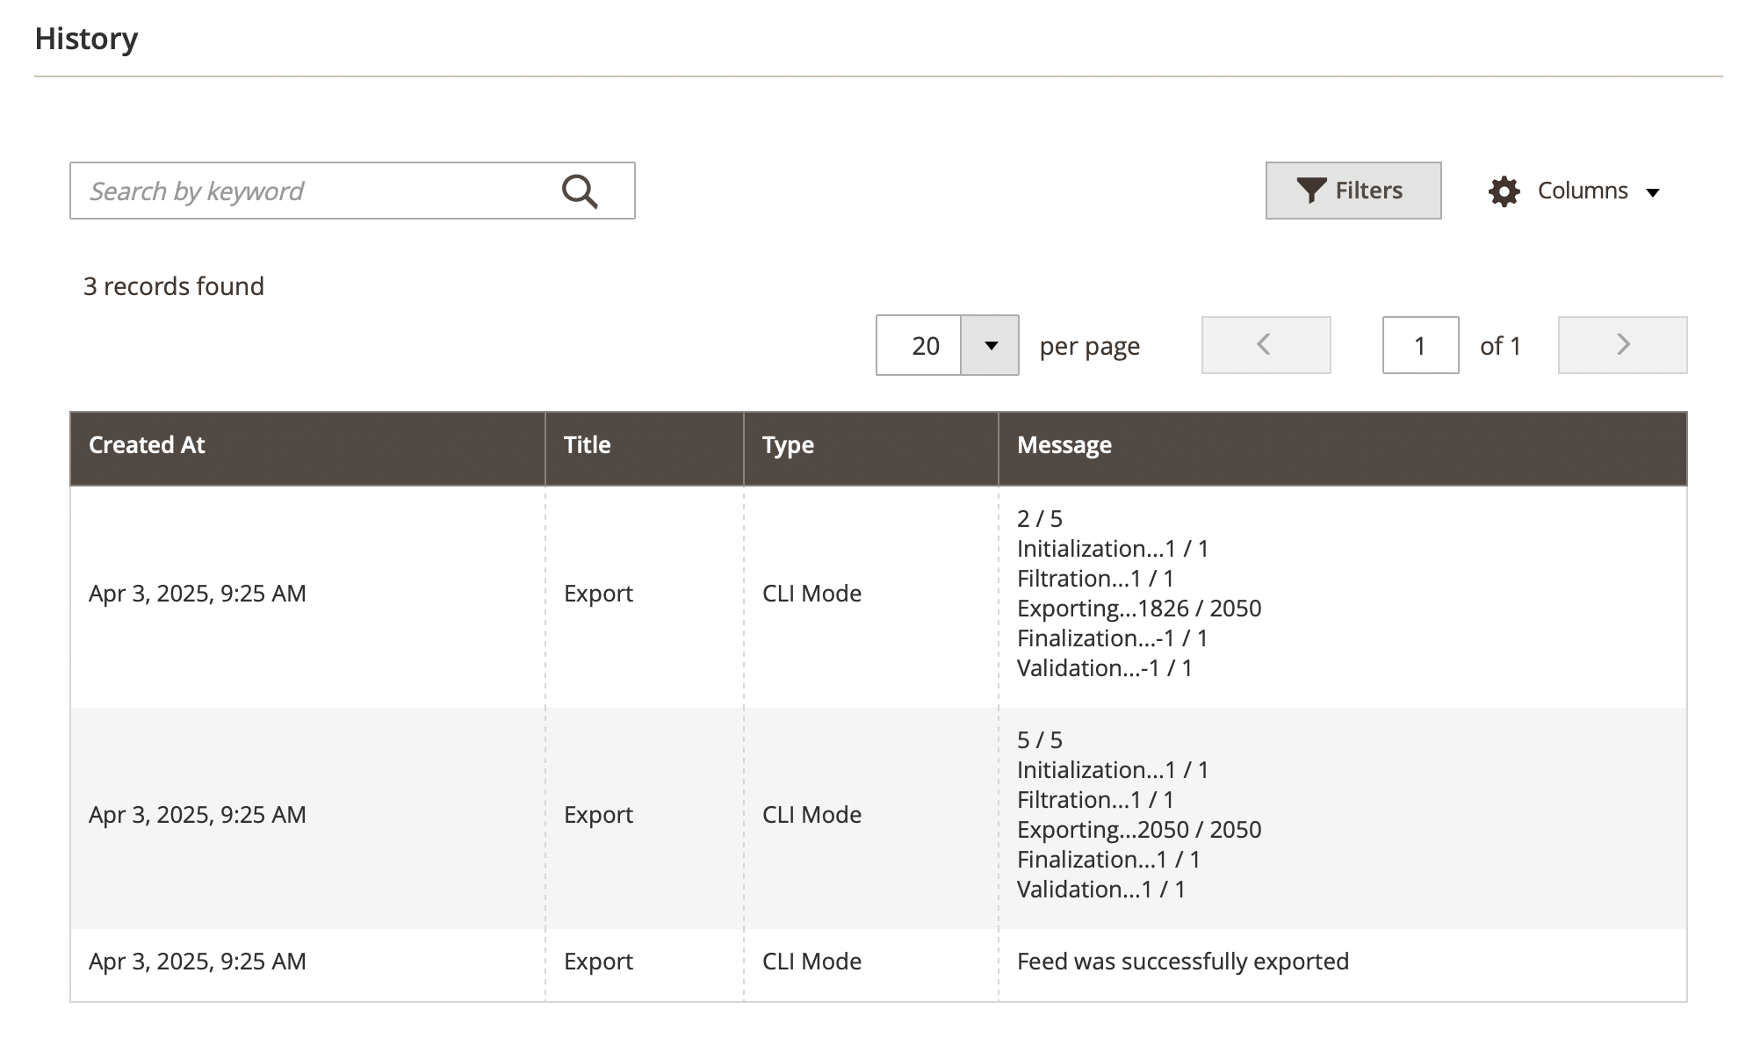Open the per page size dropdown arrow

tap(990, 345)
